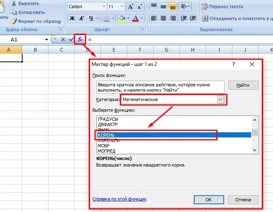Click Wrap Text (Перенос текста)
The image size is (273, 212).
[x=222, y=7]
